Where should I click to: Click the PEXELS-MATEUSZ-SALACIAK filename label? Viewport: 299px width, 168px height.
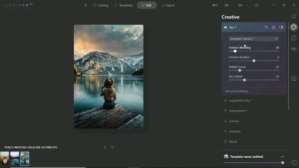[31, 147]
